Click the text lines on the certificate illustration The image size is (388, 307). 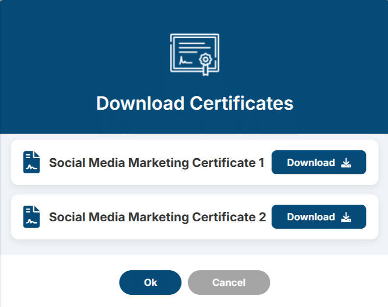pos(194,47)
